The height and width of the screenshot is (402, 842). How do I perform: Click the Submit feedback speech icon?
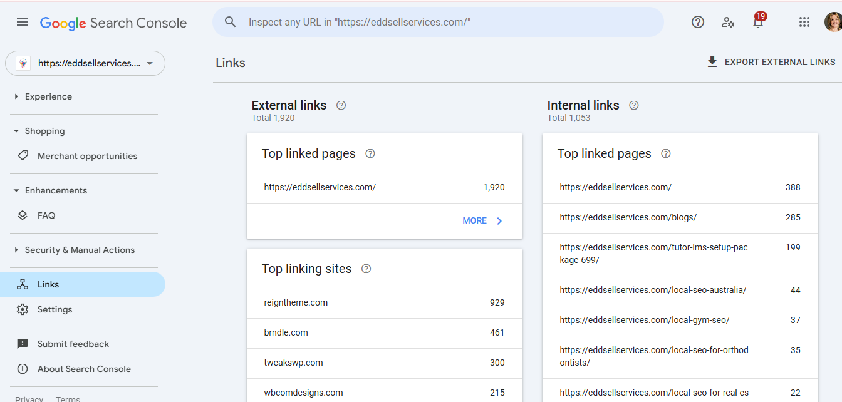pos(23,344)
